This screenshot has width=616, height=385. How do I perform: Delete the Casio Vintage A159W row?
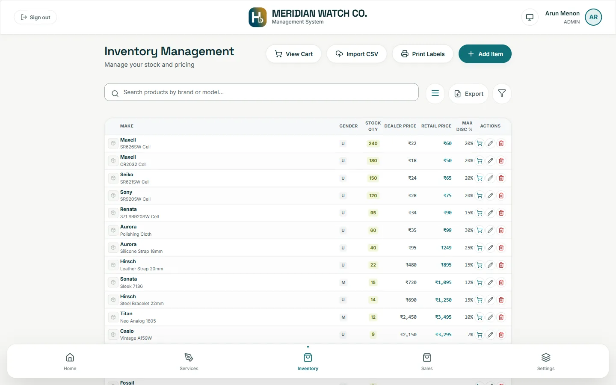(x=501, y=335)
